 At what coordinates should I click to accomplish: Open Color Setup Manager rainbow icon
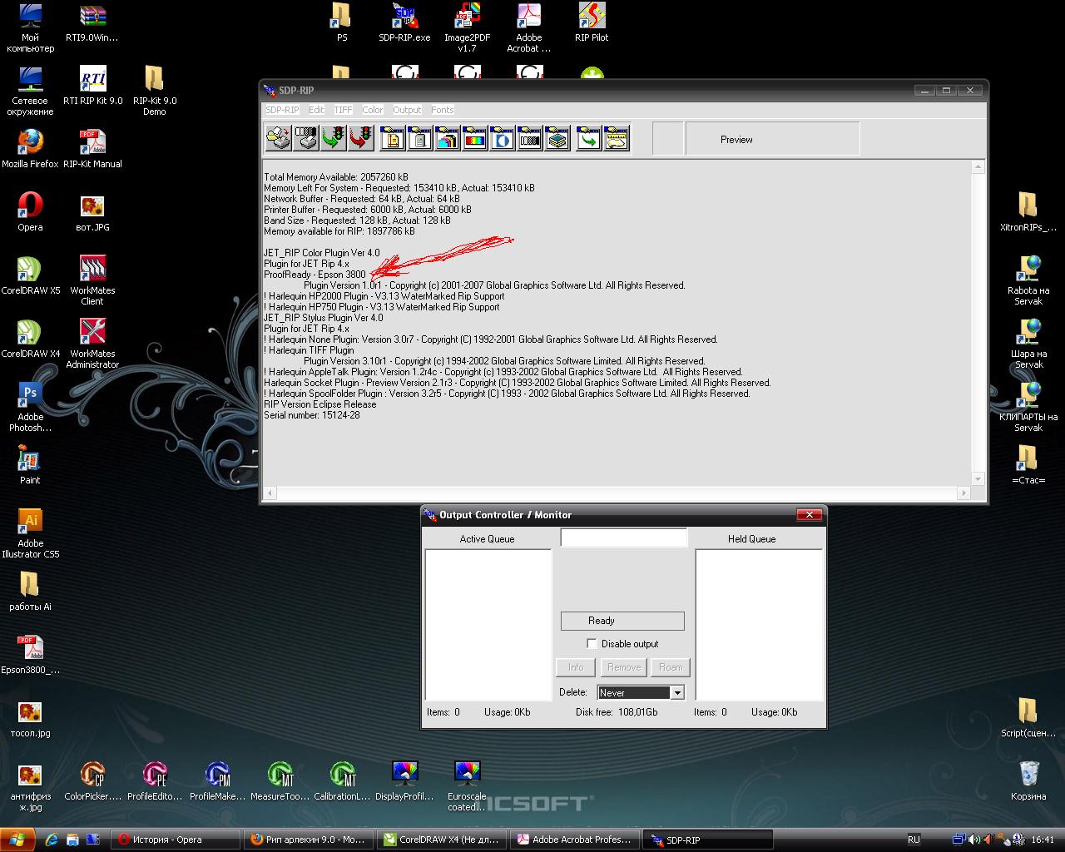click(475, 138)
